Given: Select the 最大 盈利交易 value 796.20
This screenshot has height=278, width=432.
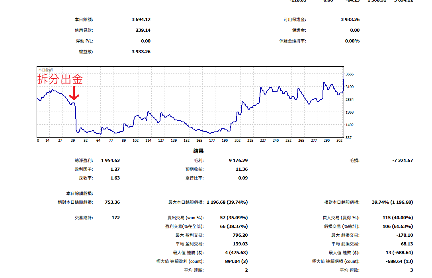Looking at the screenshot, I should 240,235.
